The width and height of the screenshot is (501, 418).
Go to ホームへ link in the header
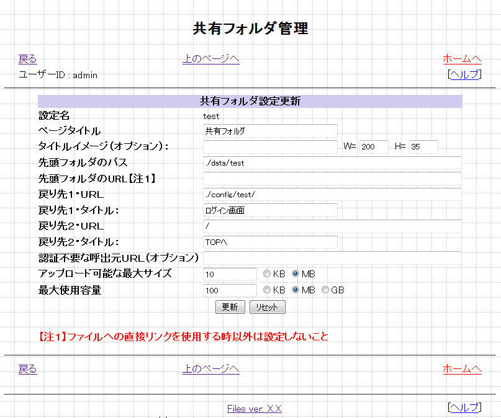point(462,59)
